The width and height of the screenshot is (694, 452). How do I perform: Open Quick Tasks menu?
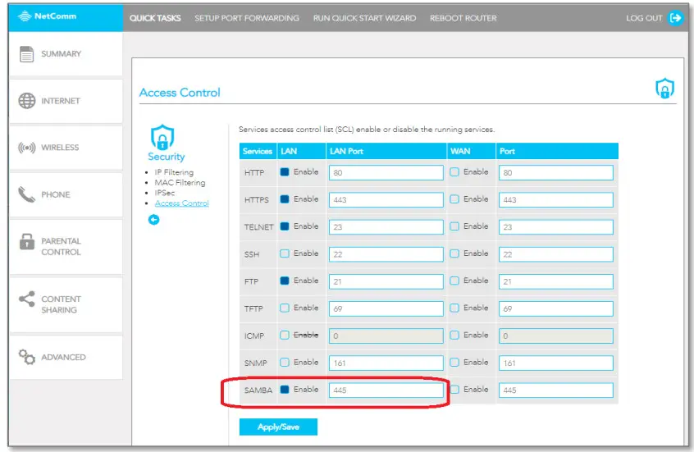[x=155, y=18]
